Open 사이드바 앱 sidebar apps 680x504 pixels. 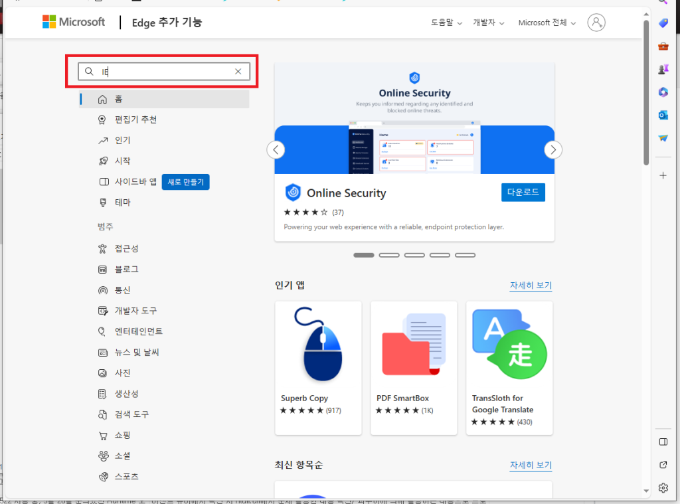135,182
